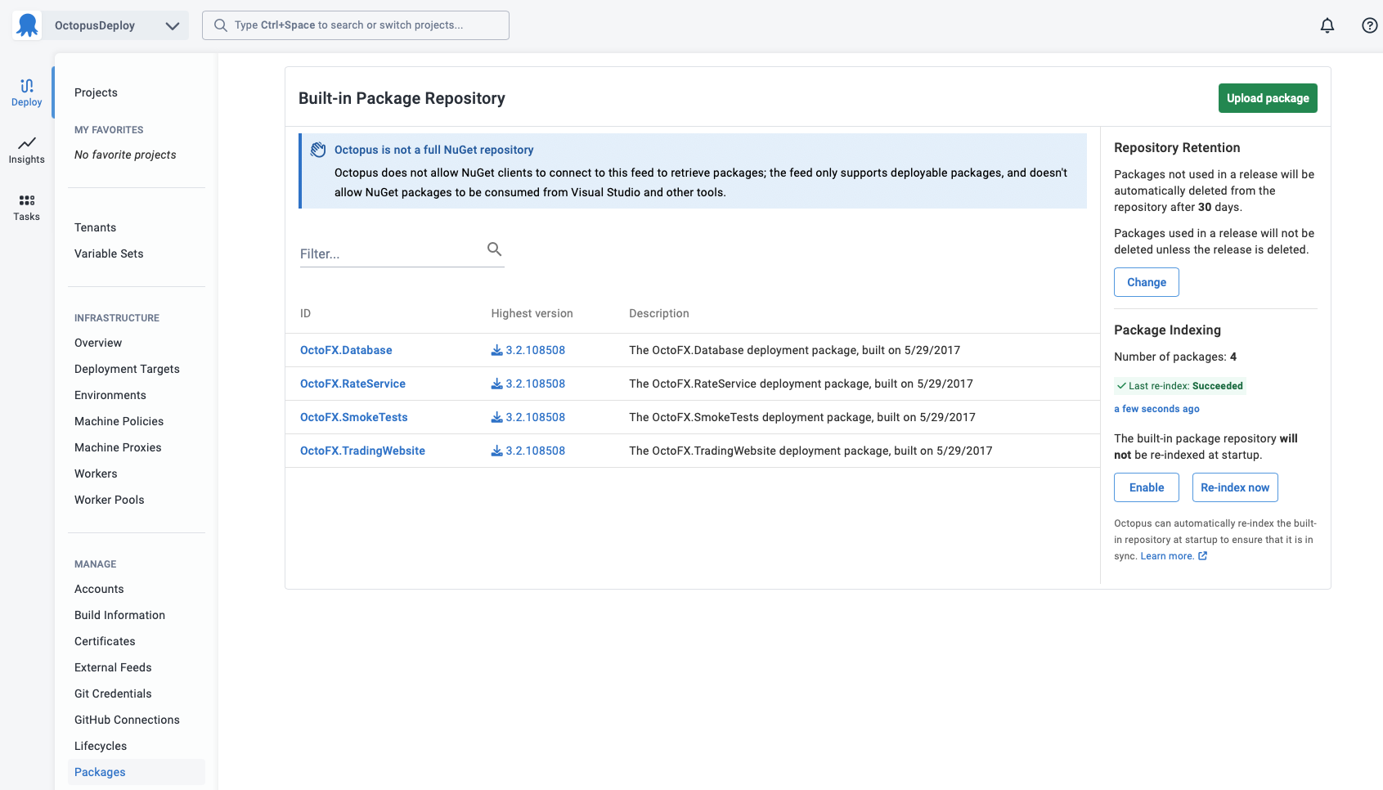Screen dimensions: 1383x790
Task: Click the filter magnifier icon
Action: pos(495,249)
